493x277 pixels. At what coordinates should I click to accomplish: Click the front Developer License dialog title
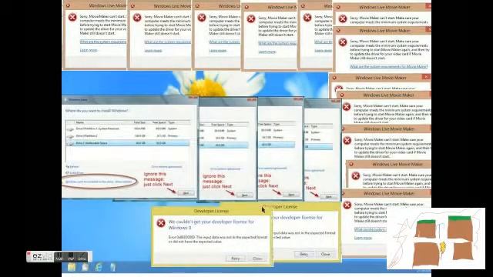[211, 211]
